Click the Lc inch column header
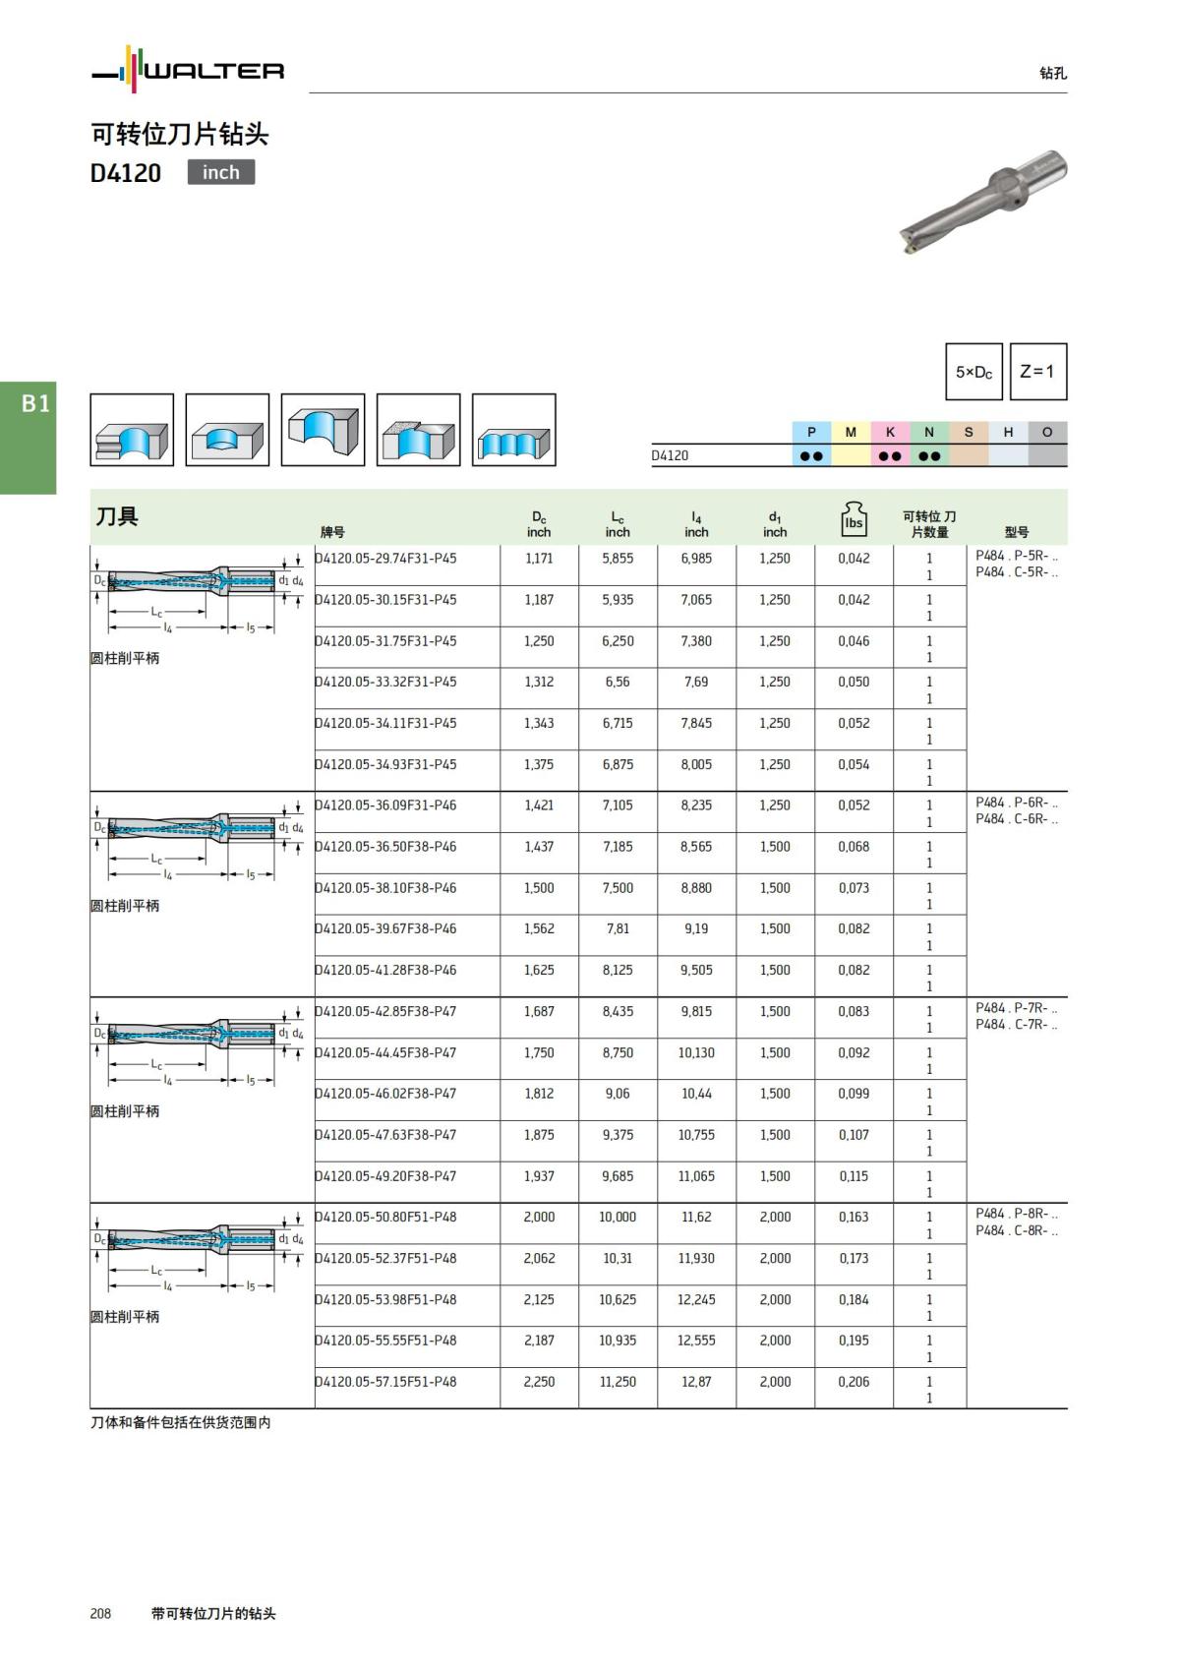The width and height of the screenshot is (1180, 1669). (618, 524)
